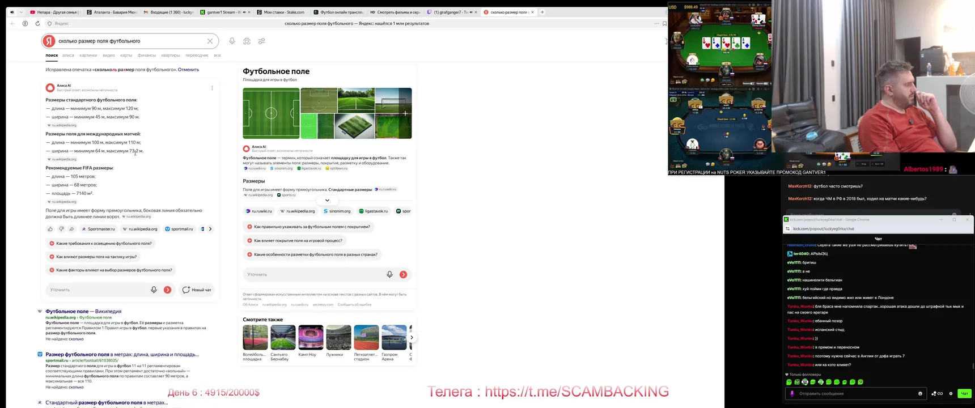The width and height of the screenshot is (975, 408).
Task: Open a new browser tab with plus
Action: tap(542, 12)
